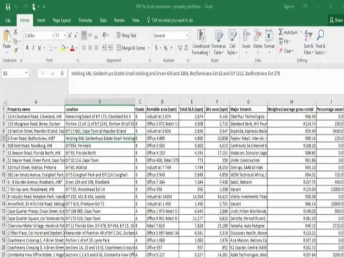
Task: Increase the font size with the large A
Action: (70, 35)
